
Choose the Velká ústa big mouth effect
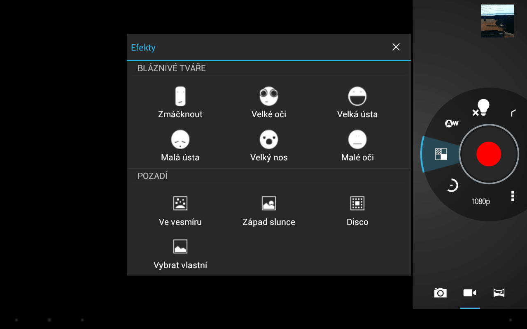coord(357,102)
